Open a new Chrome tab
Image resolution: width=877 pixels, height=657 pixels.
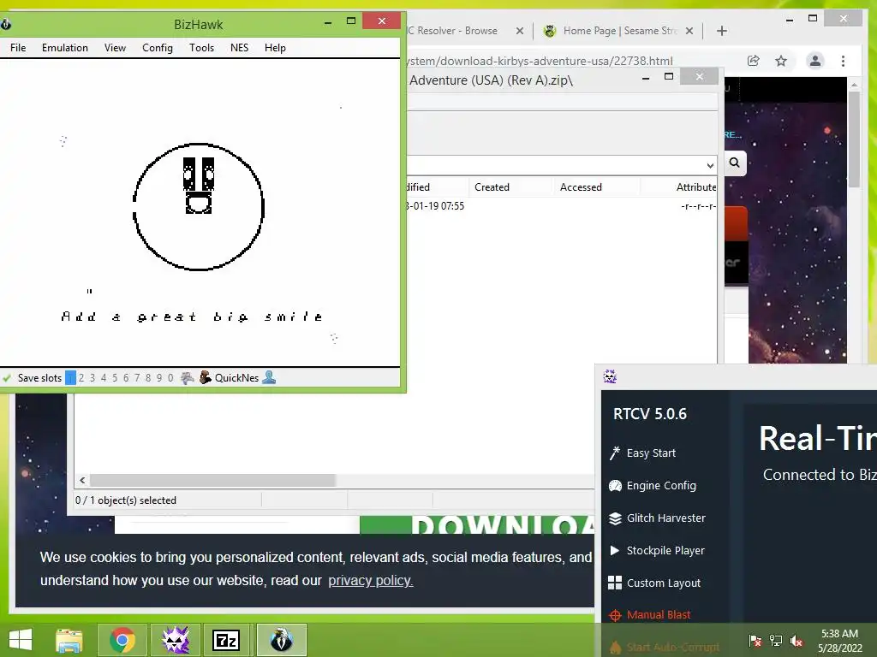(721, 31)
